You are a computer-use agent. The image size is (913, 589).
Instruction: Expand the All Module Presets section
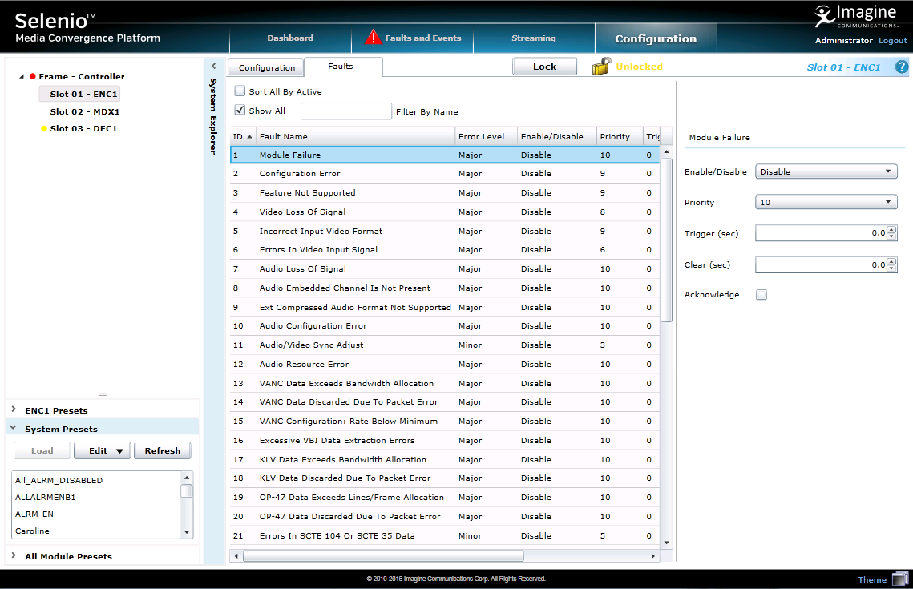14,555
